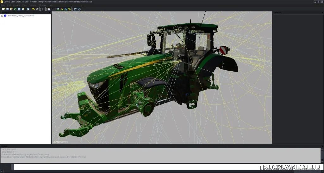Click the Open file toolbar icon
Screen dimensions: 324x173
click(7, 9)
